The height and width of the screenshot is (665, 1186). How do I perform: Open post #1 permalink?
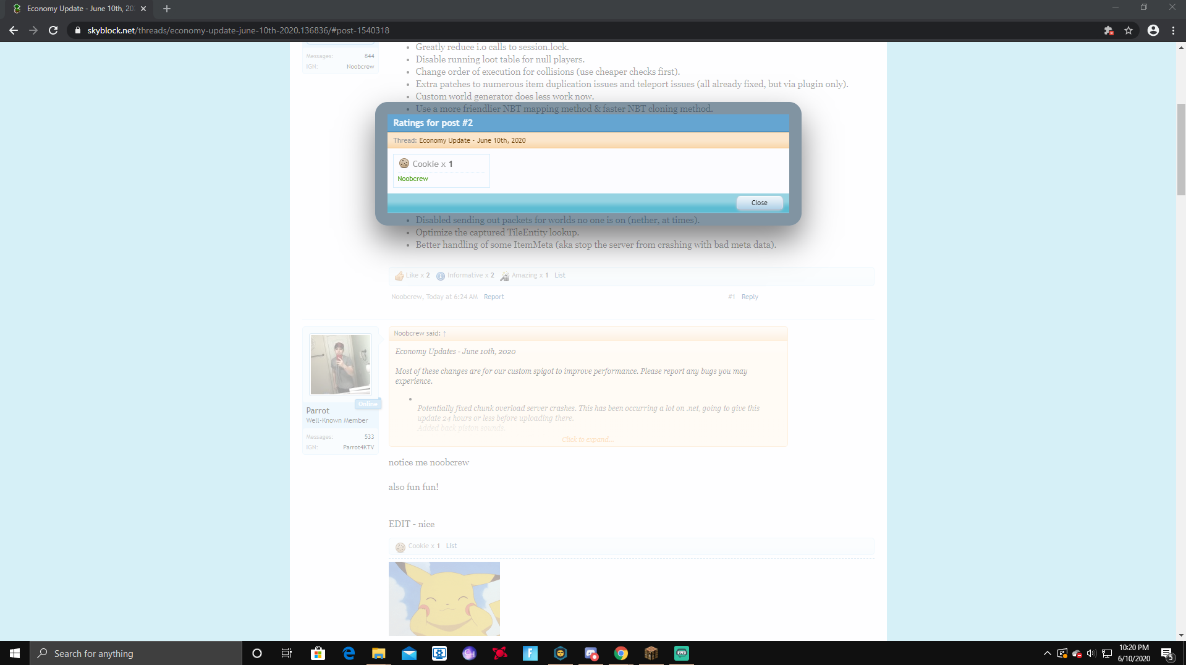tap(732, 297)
